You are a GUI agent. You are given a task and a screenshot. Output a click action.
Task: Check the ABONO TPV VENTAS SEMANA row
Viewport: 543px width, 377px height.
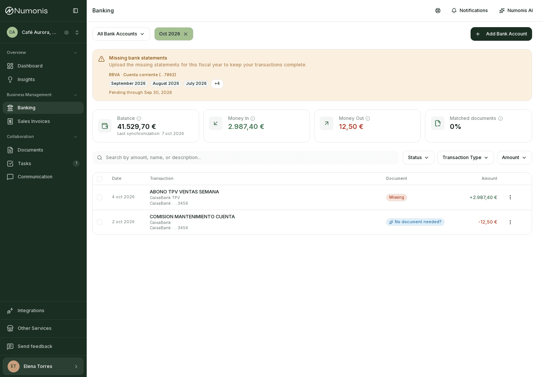point(100,197)
